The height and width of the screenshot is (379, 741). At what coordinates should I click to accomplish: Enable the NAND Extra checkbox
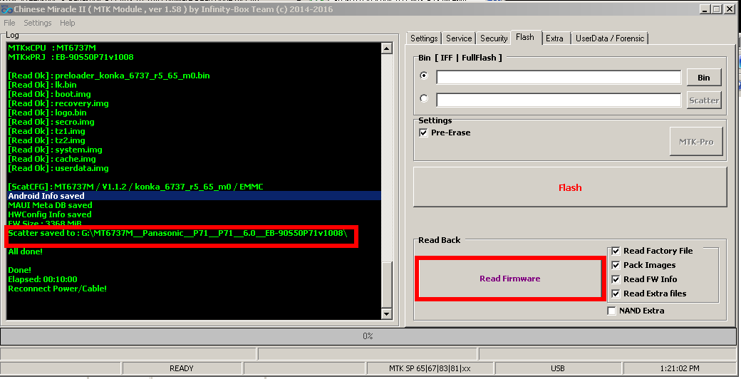[x=611, y=311]
